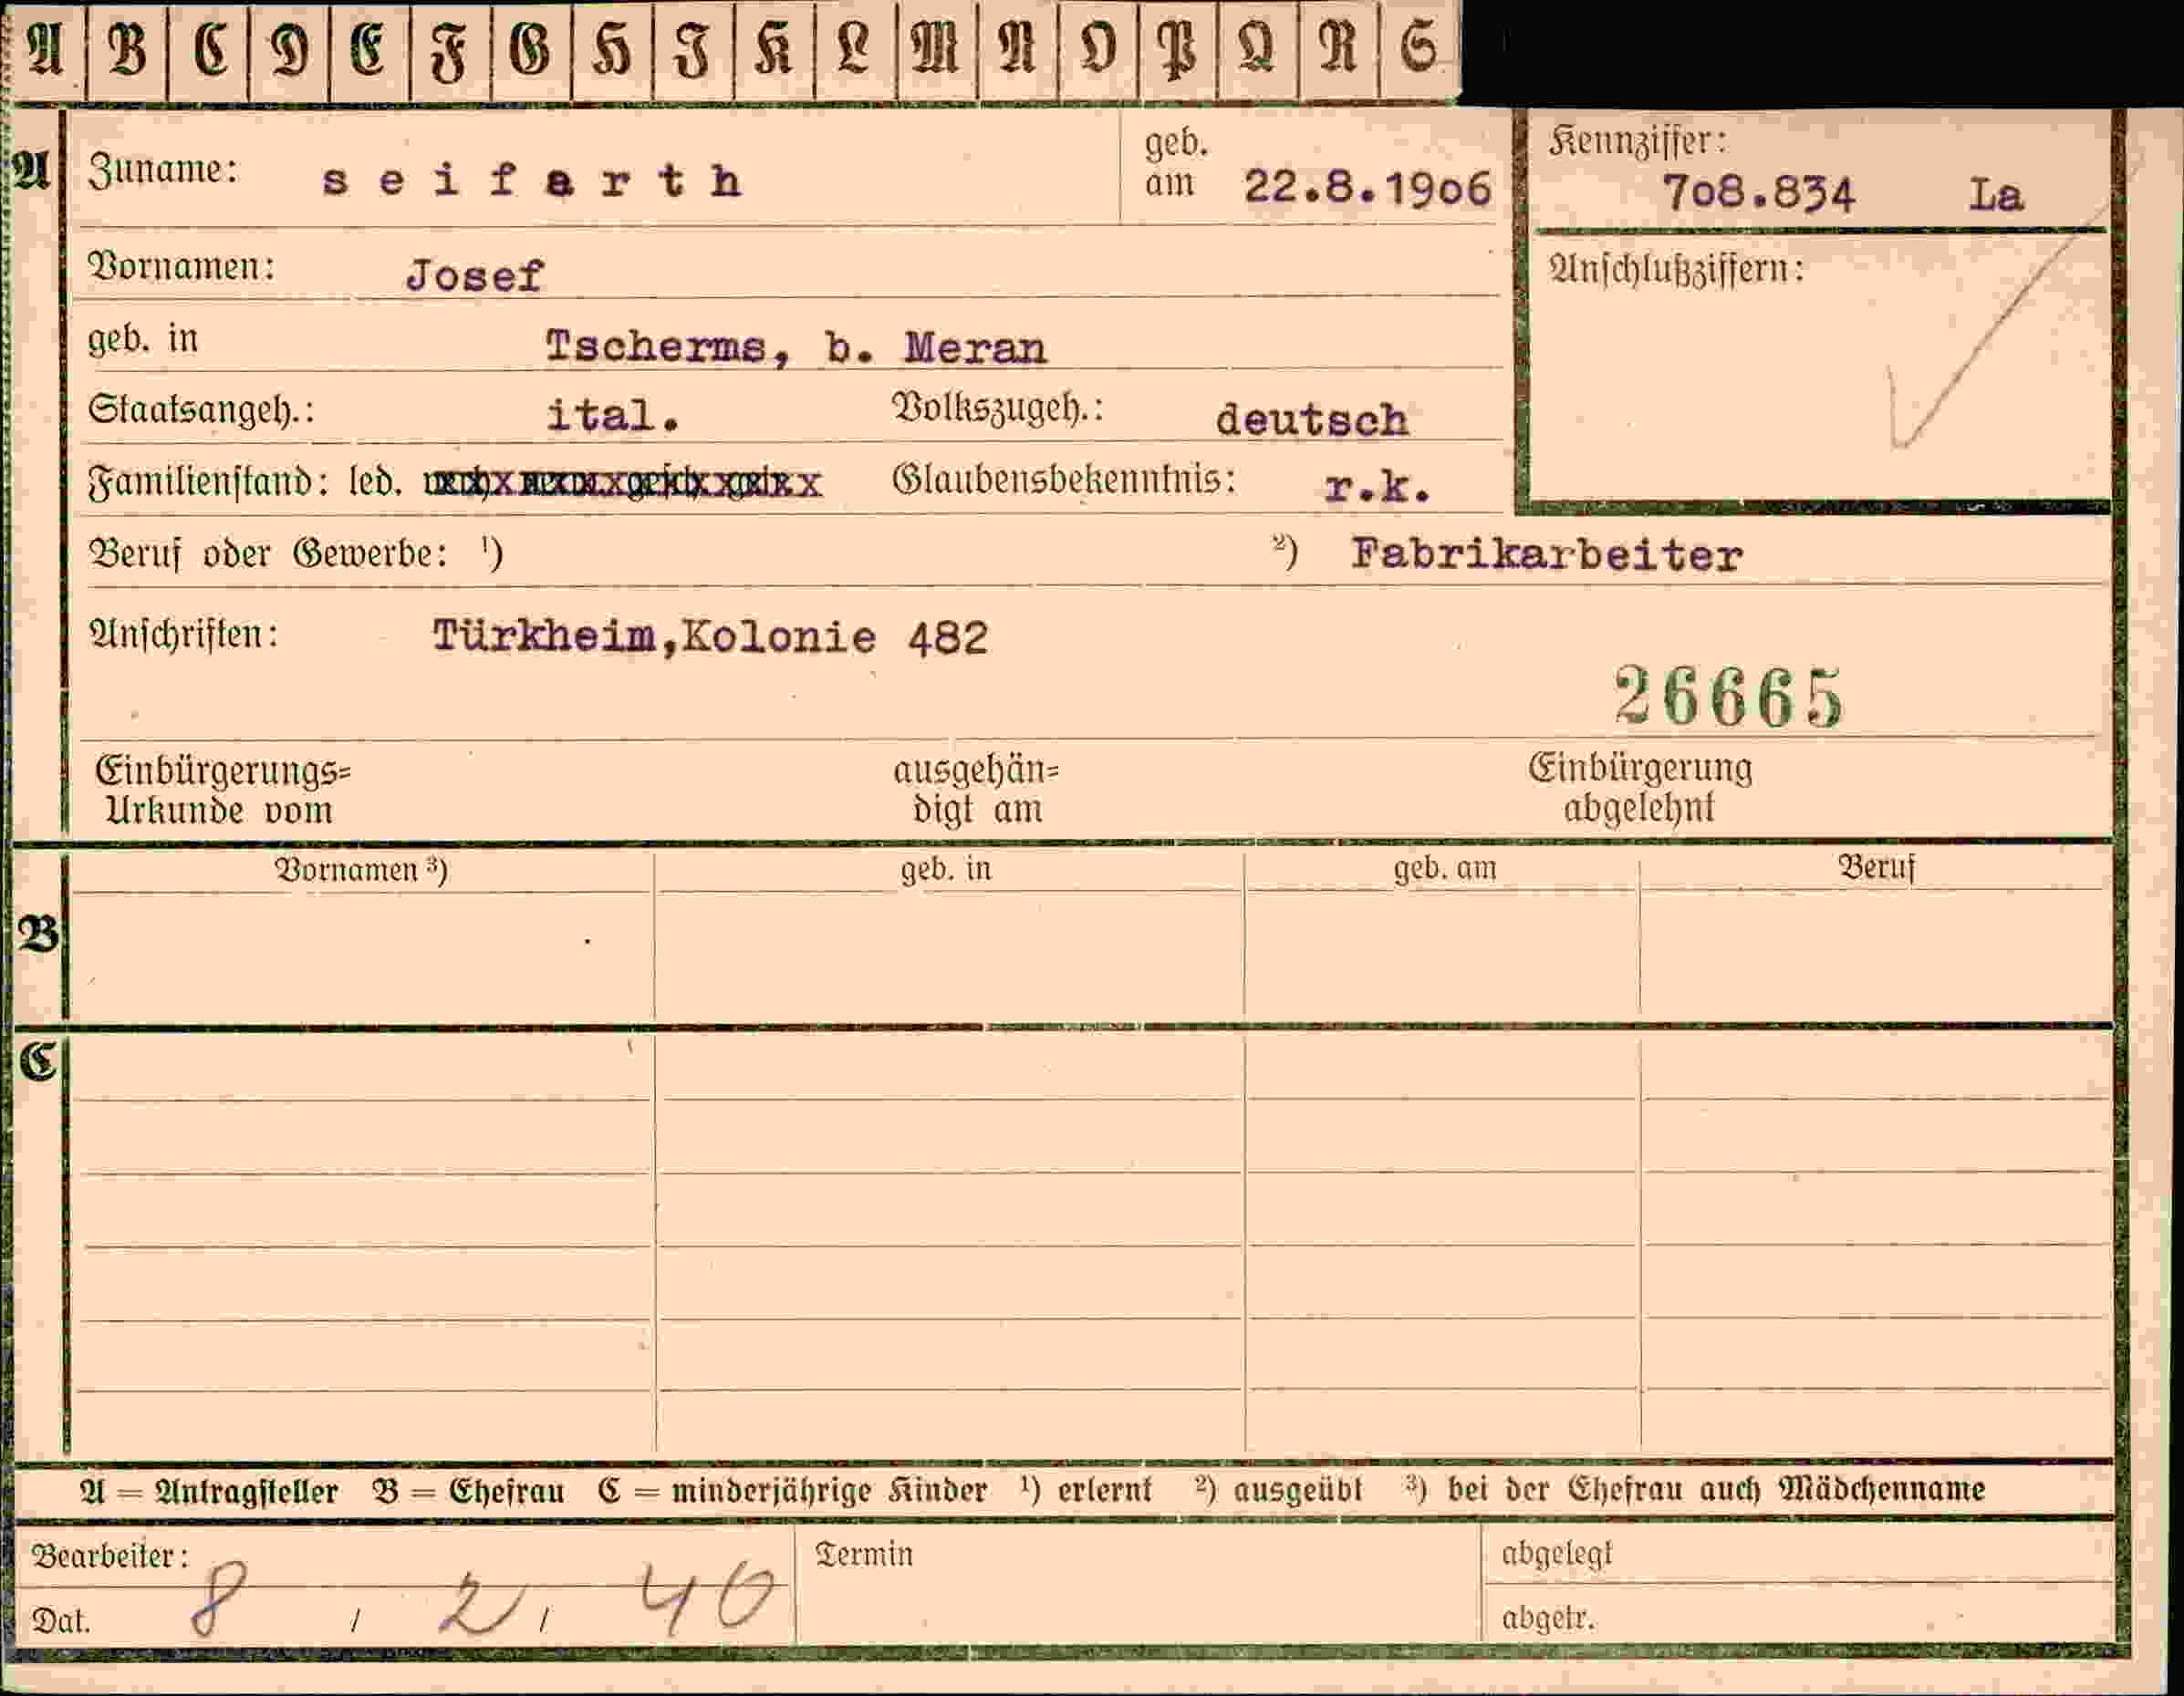Click the footnote "¹) erlernt"
Screen dimensions: 2184x1696
tap(1086, 1489)
